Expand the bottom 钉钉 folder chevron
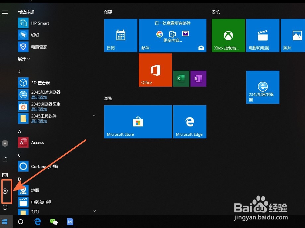The image size is (305, 228). 94,211
